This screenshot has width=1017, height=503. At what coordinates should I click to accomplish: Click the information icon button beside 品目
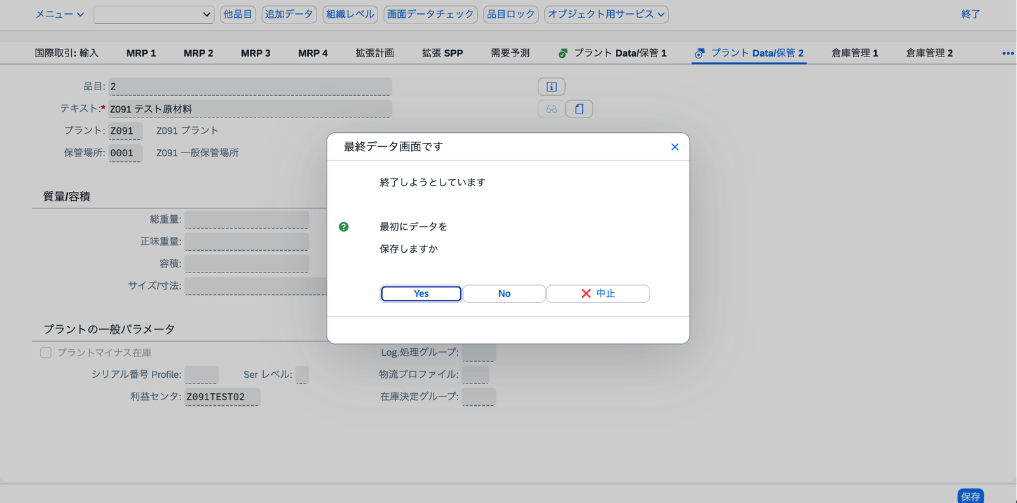click(551, 86)
